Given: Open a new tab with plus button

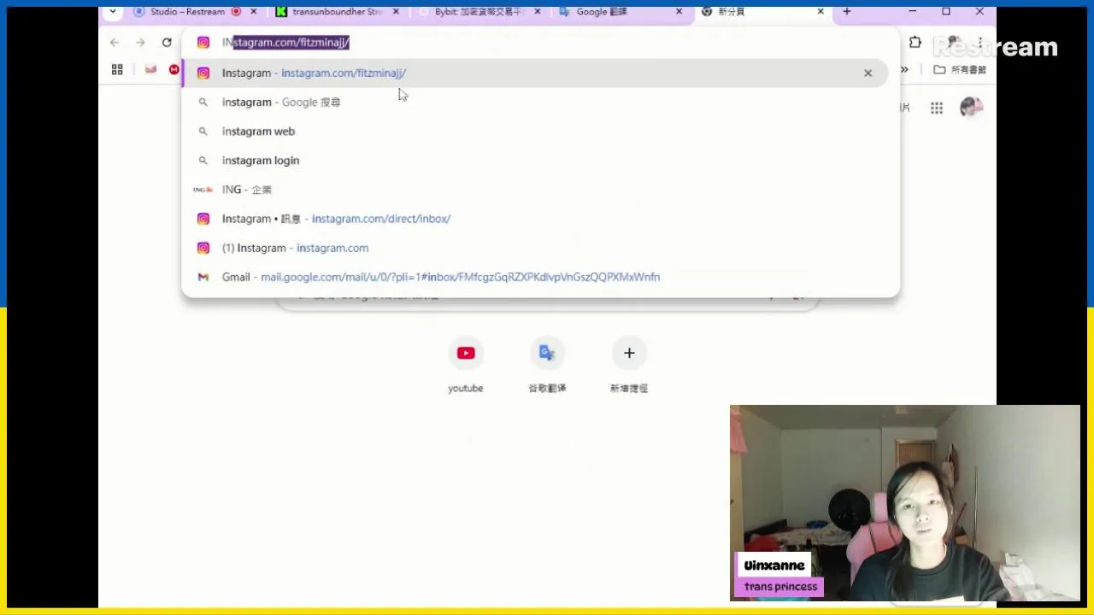Looking at the screenshot, I should pyautogui.click(x=847, y=12).
